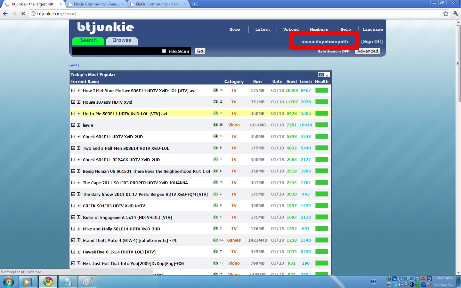This screenshot has height=288, width=461.
Task: Open He s Just Not That Into You torrent link
Action: pos(133,263)
